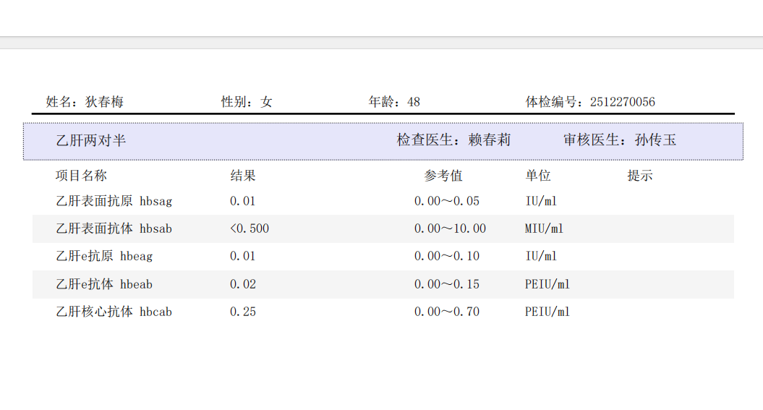Select examining doctor 赖春莉
The height and width of the screenshot is (410, 763).
tap(489, 140)
